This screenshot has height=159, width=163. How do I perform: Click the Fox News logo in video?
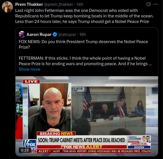(30, 146)
